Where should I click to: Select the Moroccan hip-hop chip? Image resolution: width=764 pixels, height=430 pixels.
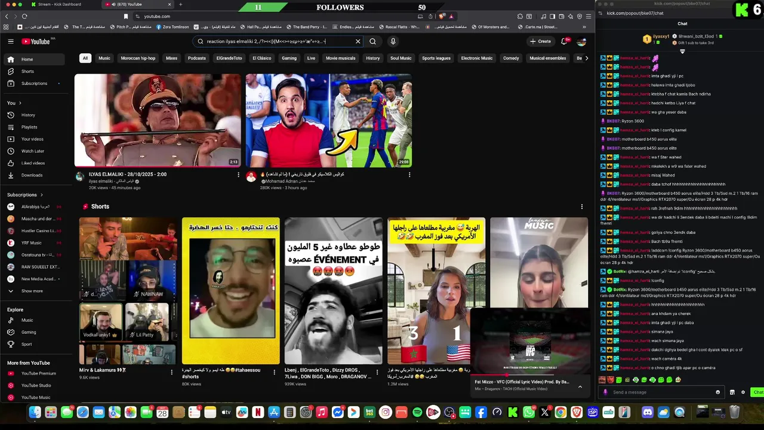(x=138, y=58)
